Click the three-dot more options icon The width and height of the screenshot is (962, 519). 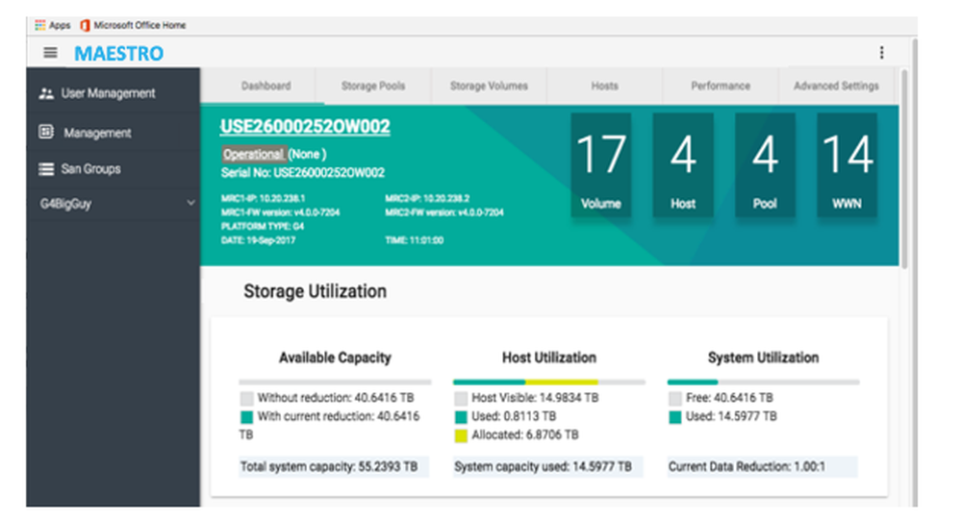tap(881, 53)
